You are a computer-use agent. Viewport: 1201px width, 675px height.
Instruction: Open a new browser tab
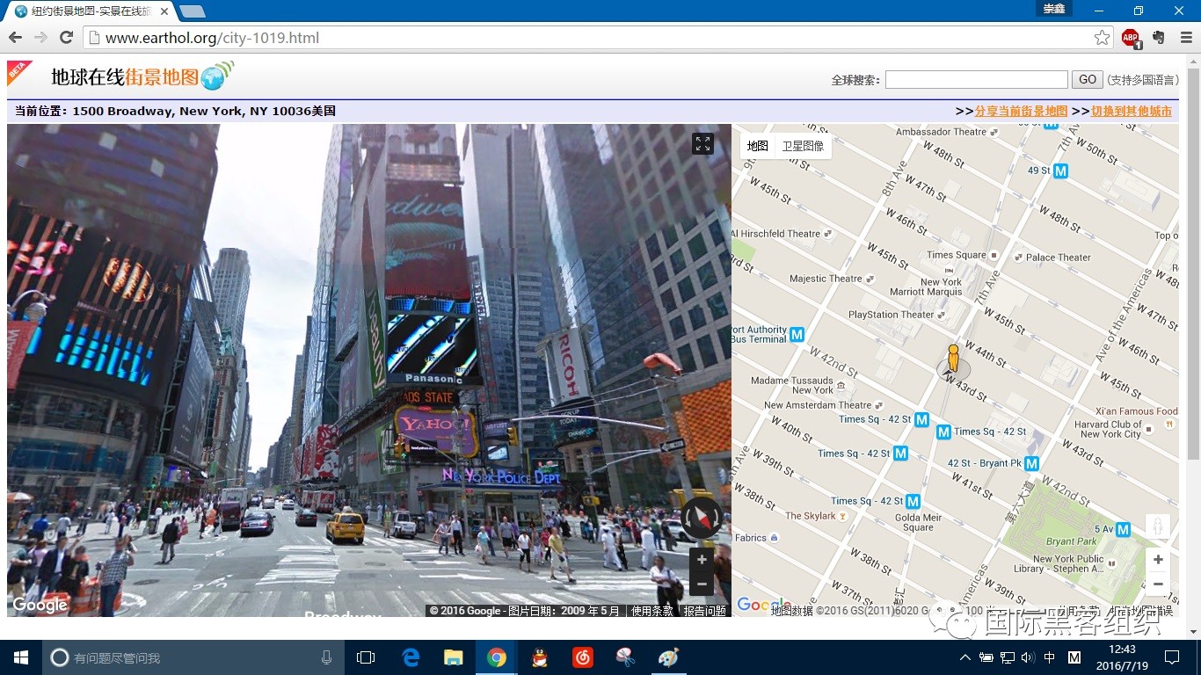pyautogui.click(x=192, y=11)
